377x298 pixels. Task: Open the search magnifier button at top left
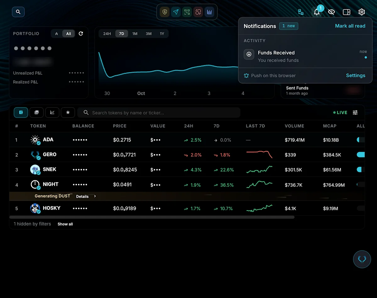pyautogui.click(x=18, y=12)
